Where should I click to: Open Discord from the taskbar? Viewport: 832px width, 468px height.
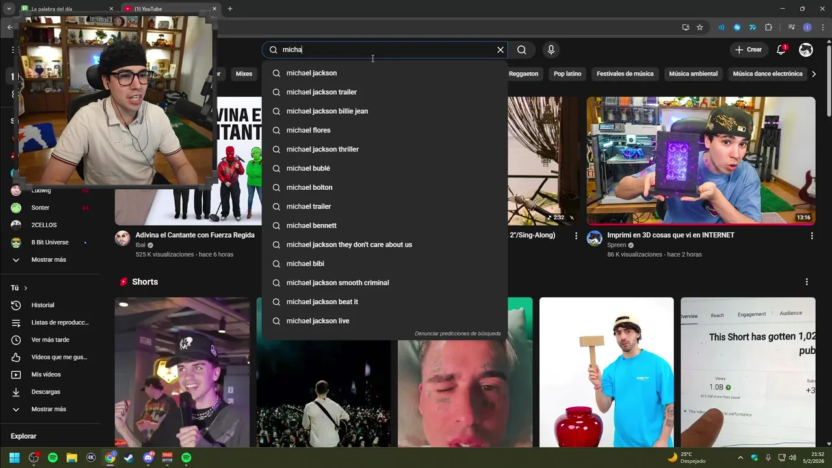(148, 458)
